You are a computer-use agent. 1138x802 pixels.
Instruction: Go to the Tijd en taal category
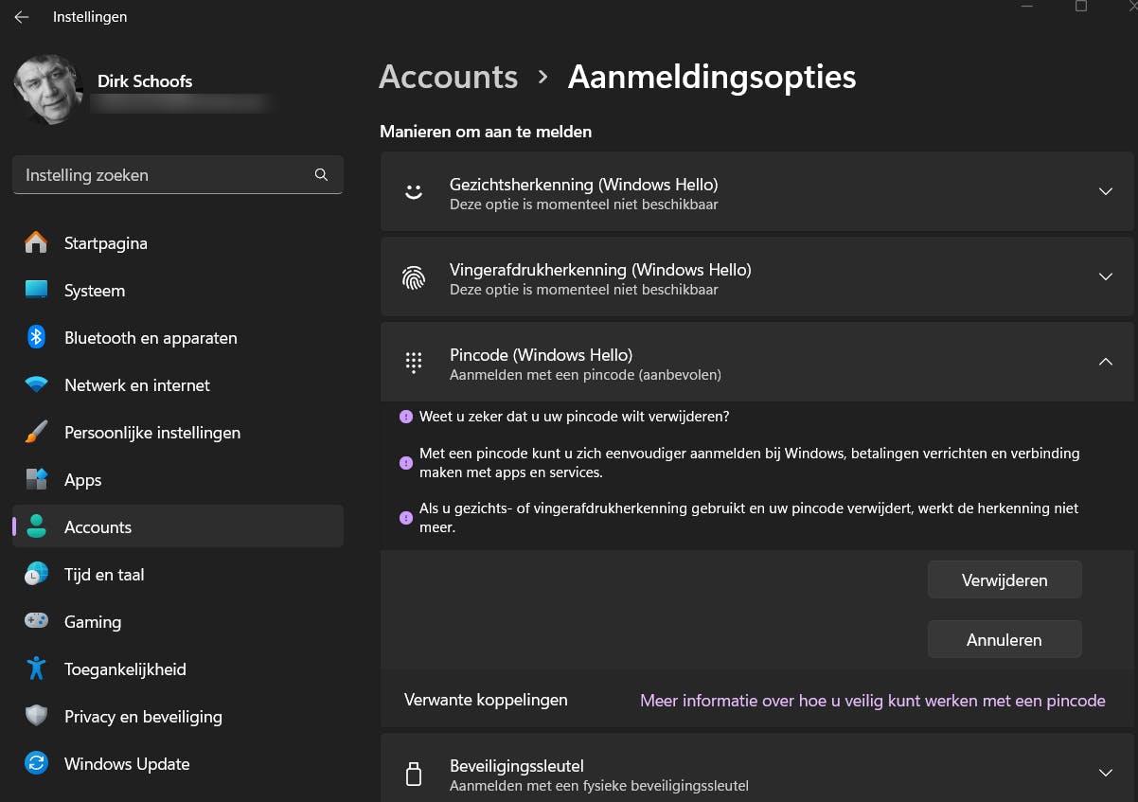coord(104,575)
